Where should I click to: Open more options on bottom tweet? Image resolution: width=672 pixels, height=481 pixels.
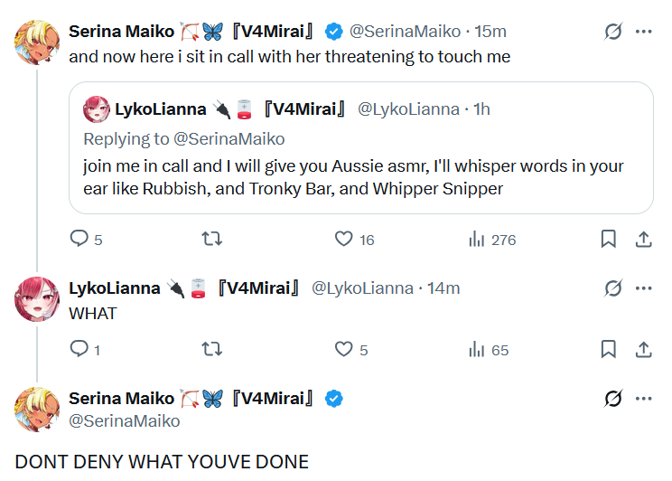pyautogui.click(x=643, y=399)
